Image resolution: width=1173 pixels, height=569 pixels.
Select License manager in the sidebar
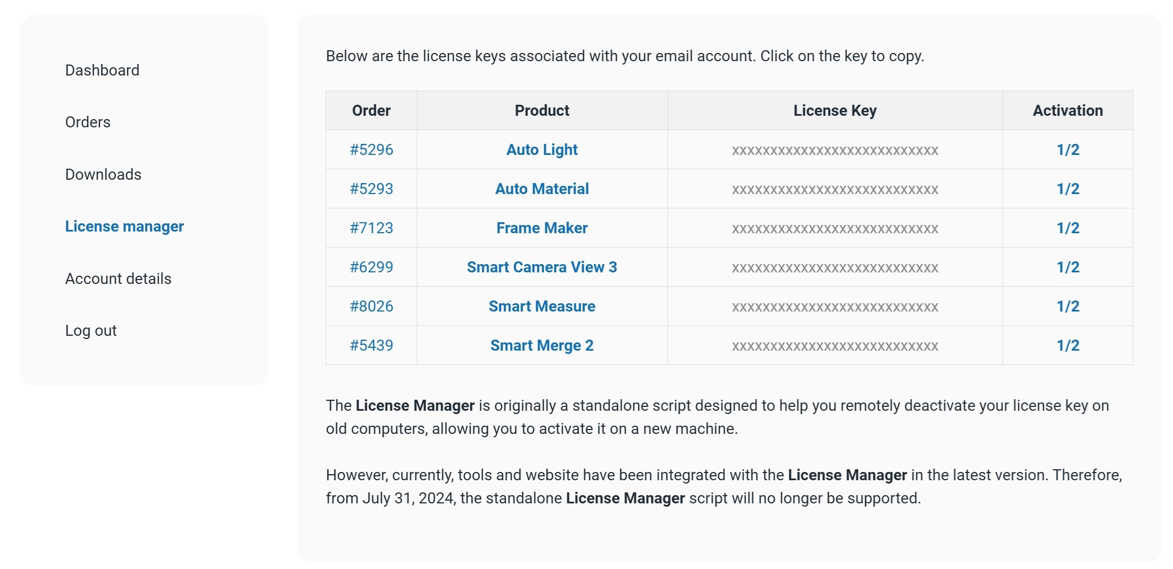click(124, 226)
